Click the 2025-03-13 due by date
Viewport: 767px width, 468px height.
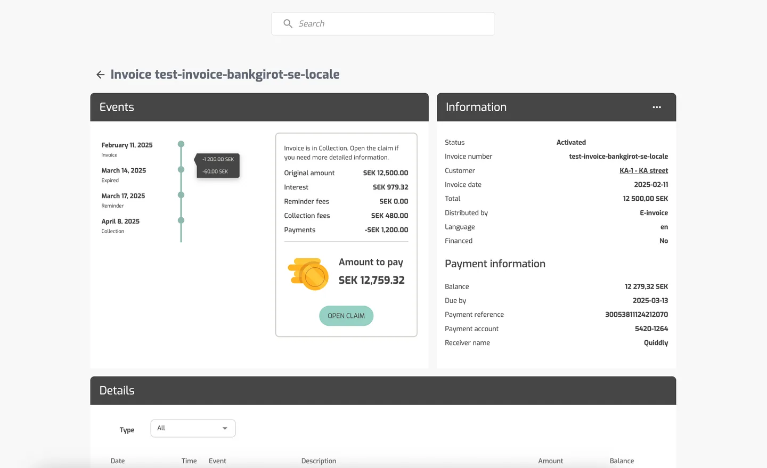pyautogui.click(x=650, y=301)
